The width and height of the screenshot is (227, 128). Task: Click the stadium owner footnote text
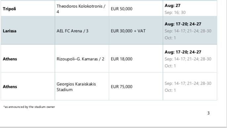click(x=29, y=107)
